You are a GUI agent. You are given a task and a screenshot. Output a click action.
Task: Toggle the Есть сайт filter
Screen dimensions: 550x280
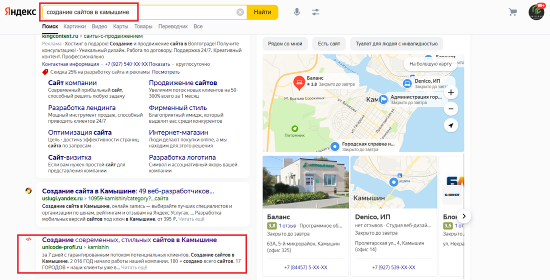point(329,44)
